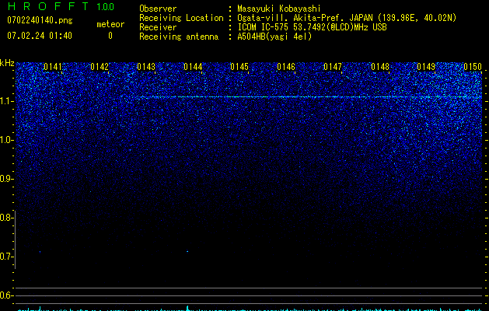Select the file name 0702240140.png

click(40, 20)
